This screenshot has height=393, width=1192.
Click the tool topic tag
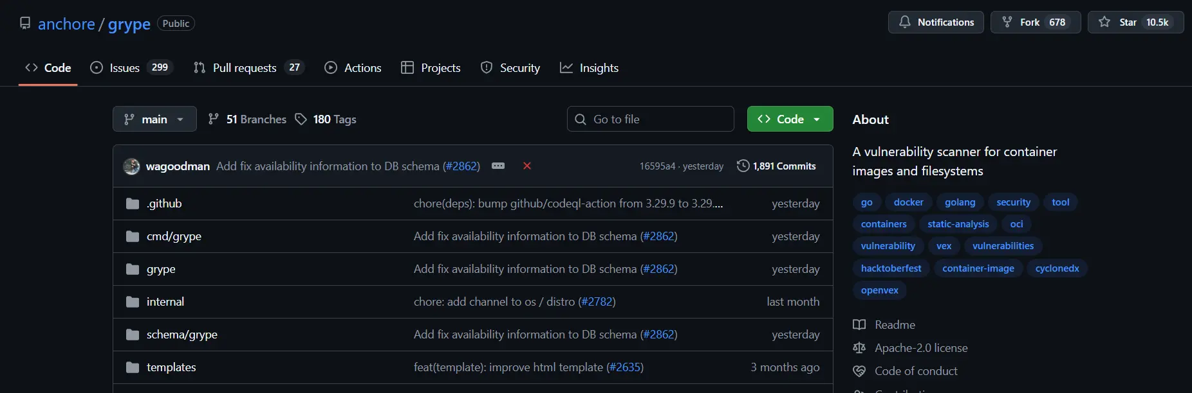point(1061,202)
